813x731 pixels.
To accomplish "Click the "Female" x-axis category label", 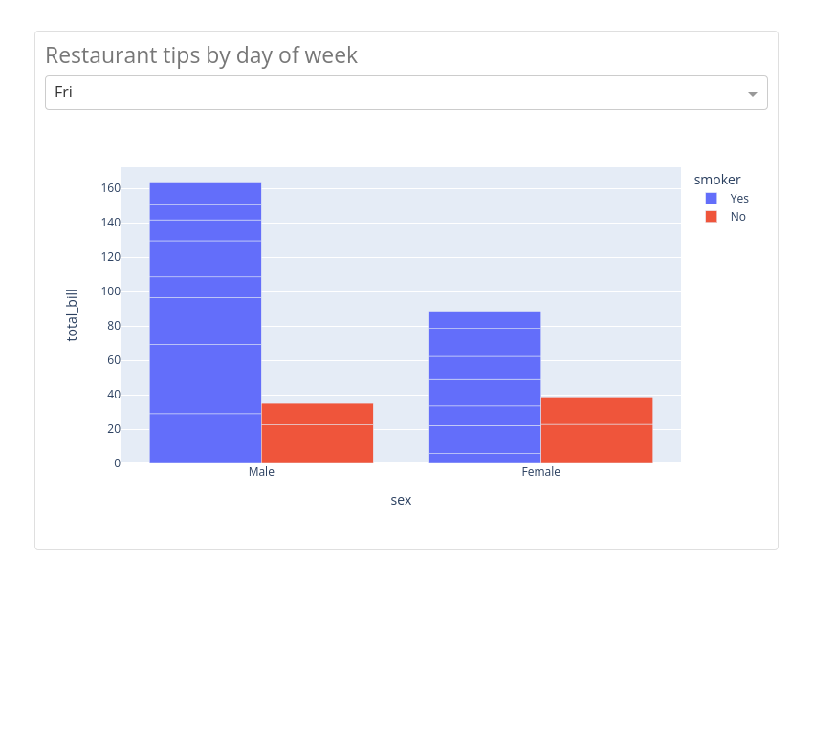I will (541, 472).
